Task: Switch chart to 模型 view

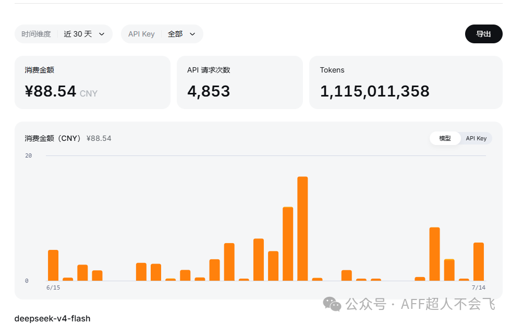Action: tap(445, 138)
